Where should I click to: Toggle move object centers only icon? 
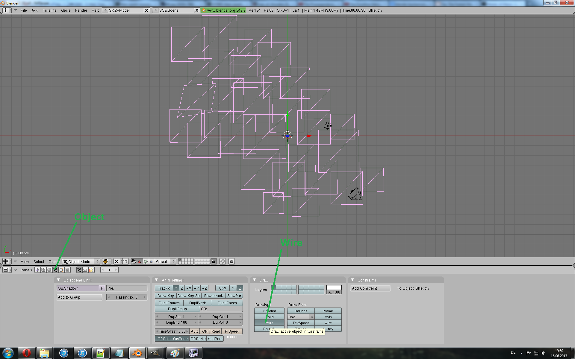[x=125, y=261]
